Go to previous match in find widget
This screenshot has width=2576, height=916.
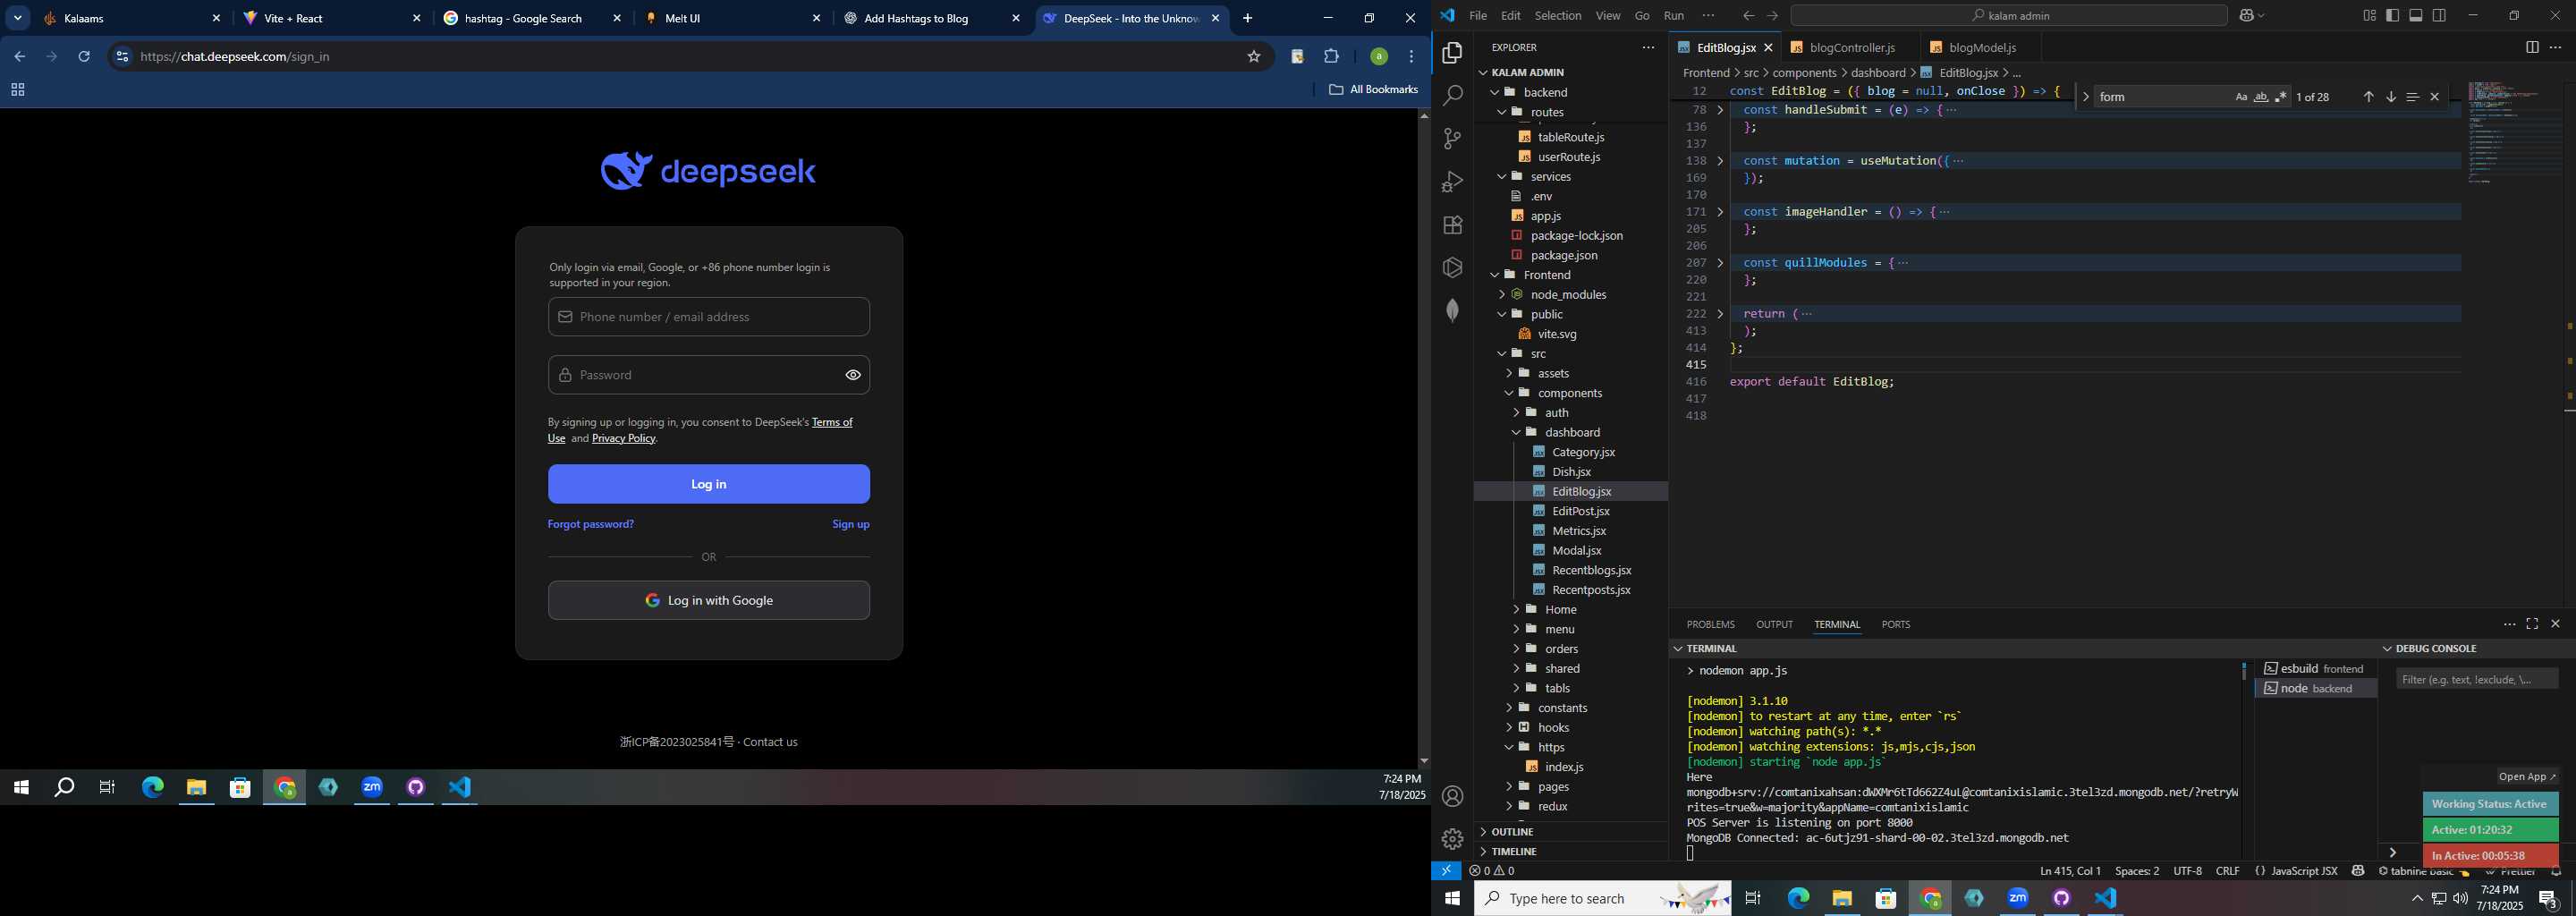point(2368,97)
